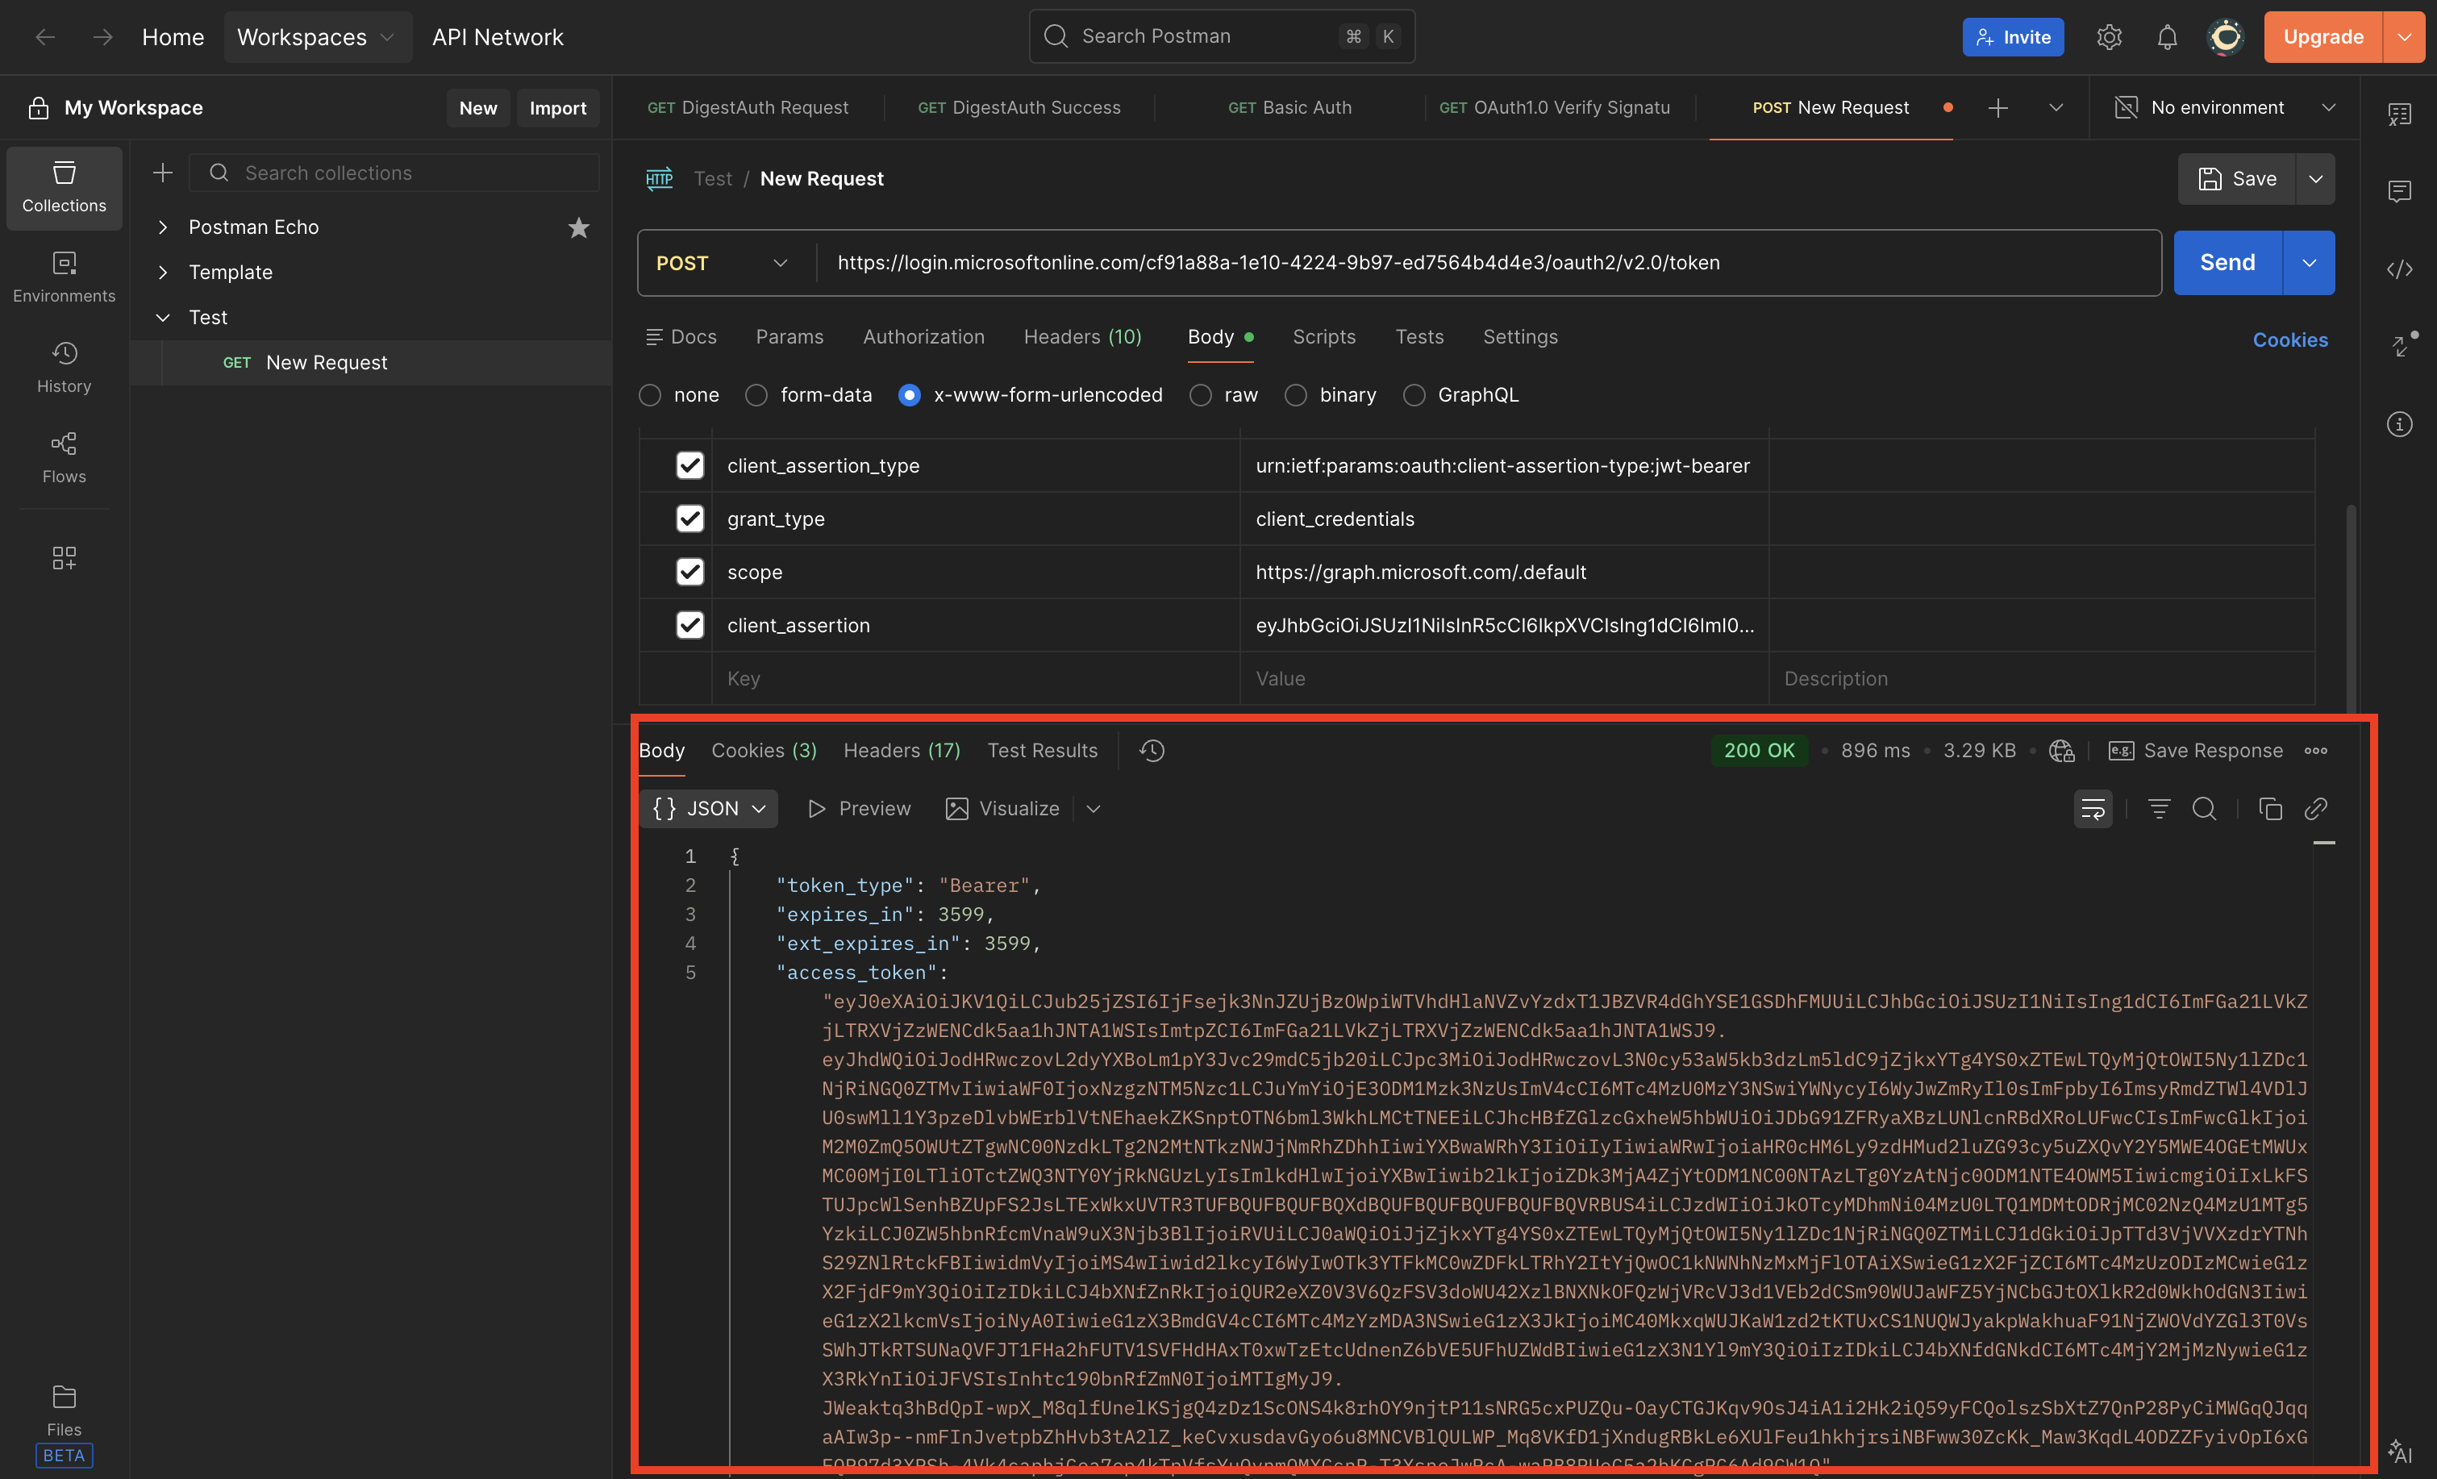This screenshot has height=1479, width=2437.
Task: Open the comments icon in right sidebar
Action: pos(2399,191)
